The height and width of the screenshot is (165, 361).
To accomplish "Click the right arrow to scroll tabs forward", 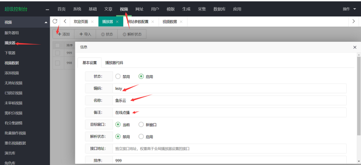I will pos(354,21).
